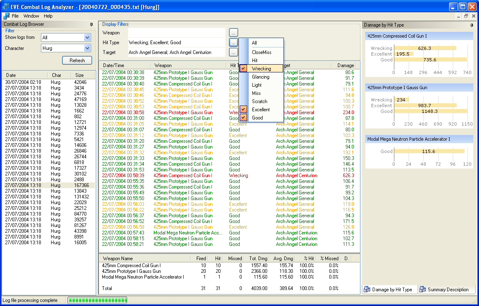Check Miss in the hit type list
Screen dimensions: 479x306
261,93
